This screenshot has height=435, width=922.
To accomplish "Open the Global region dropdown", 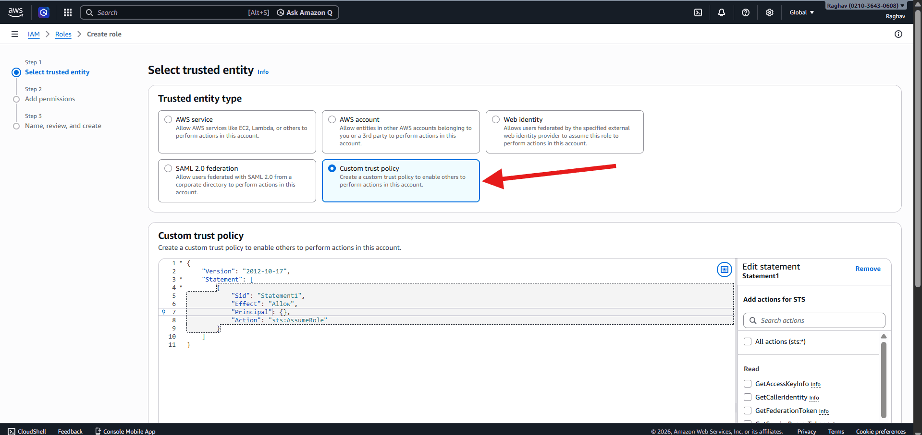I will click(801, 12).
